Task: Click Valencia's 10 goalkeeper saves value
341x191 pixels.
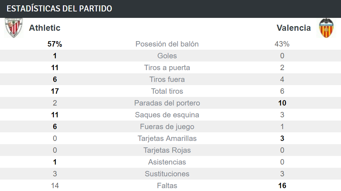Action: coord(282,103)
